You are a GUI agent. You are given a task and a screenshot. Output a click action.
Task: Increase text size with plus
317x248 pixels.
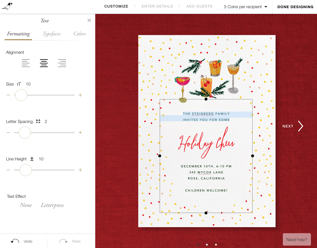click(x=80, y=95)
